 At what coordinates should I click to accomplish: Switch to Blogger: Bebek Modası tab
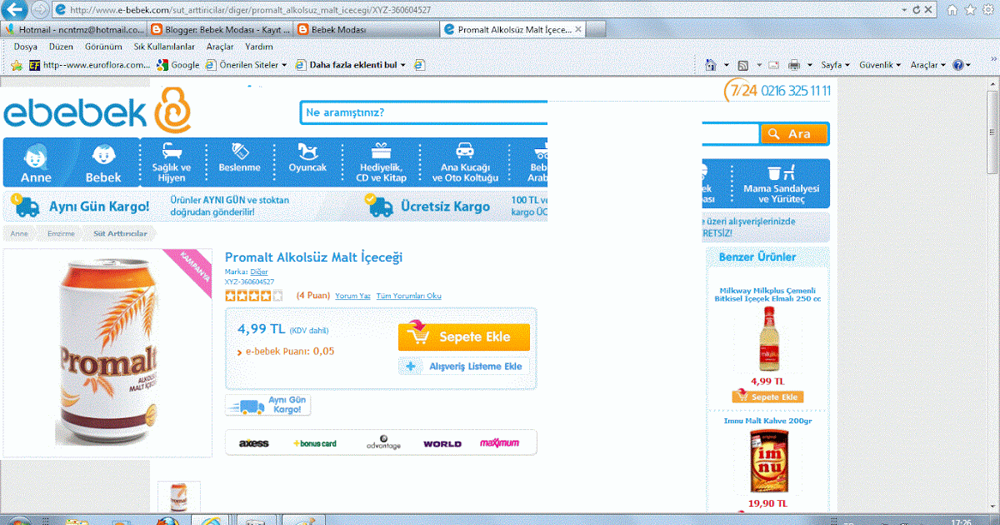tap(221, 29)
